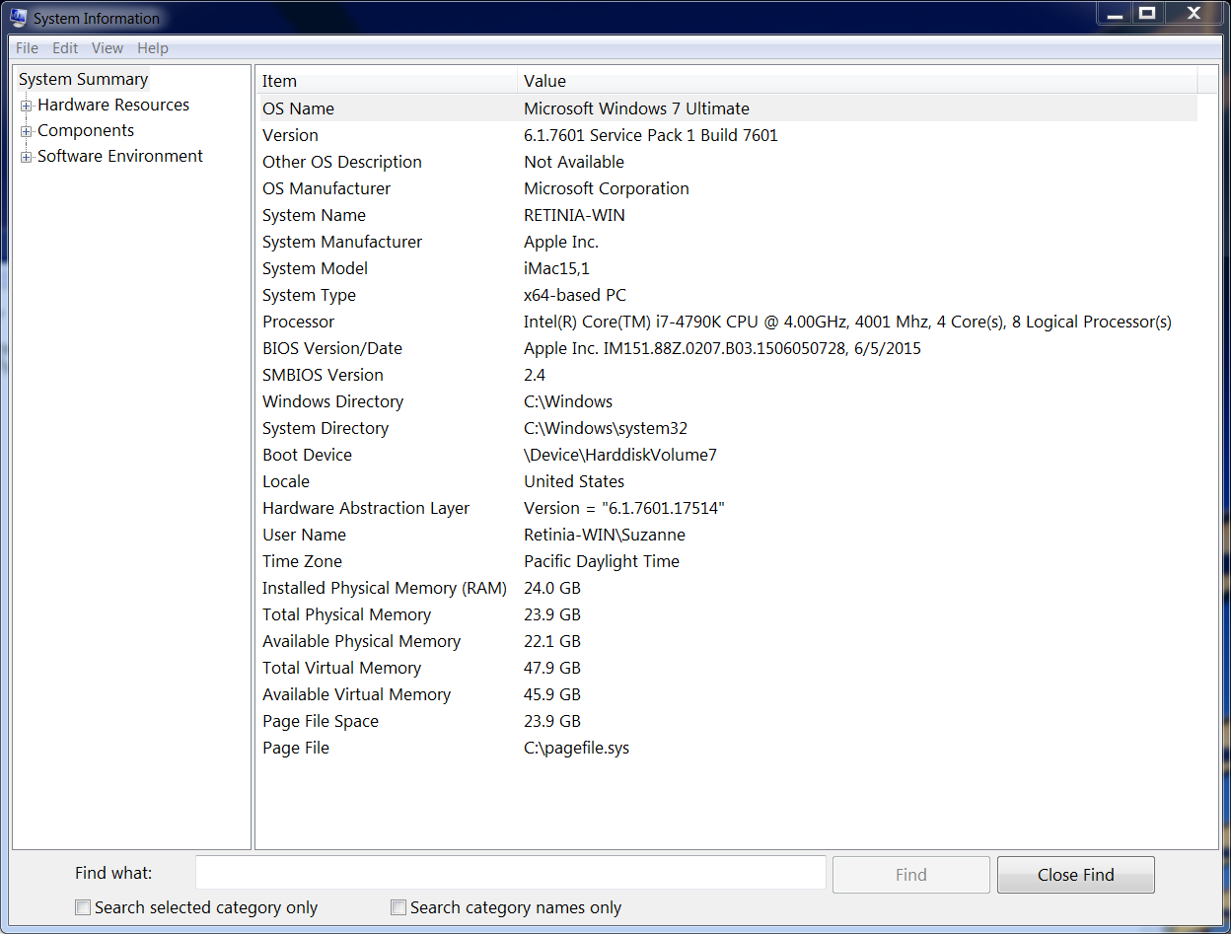This screenshot has height=934, width=1231.
Task: Close the System Information window
Action: click(1194, 13)
